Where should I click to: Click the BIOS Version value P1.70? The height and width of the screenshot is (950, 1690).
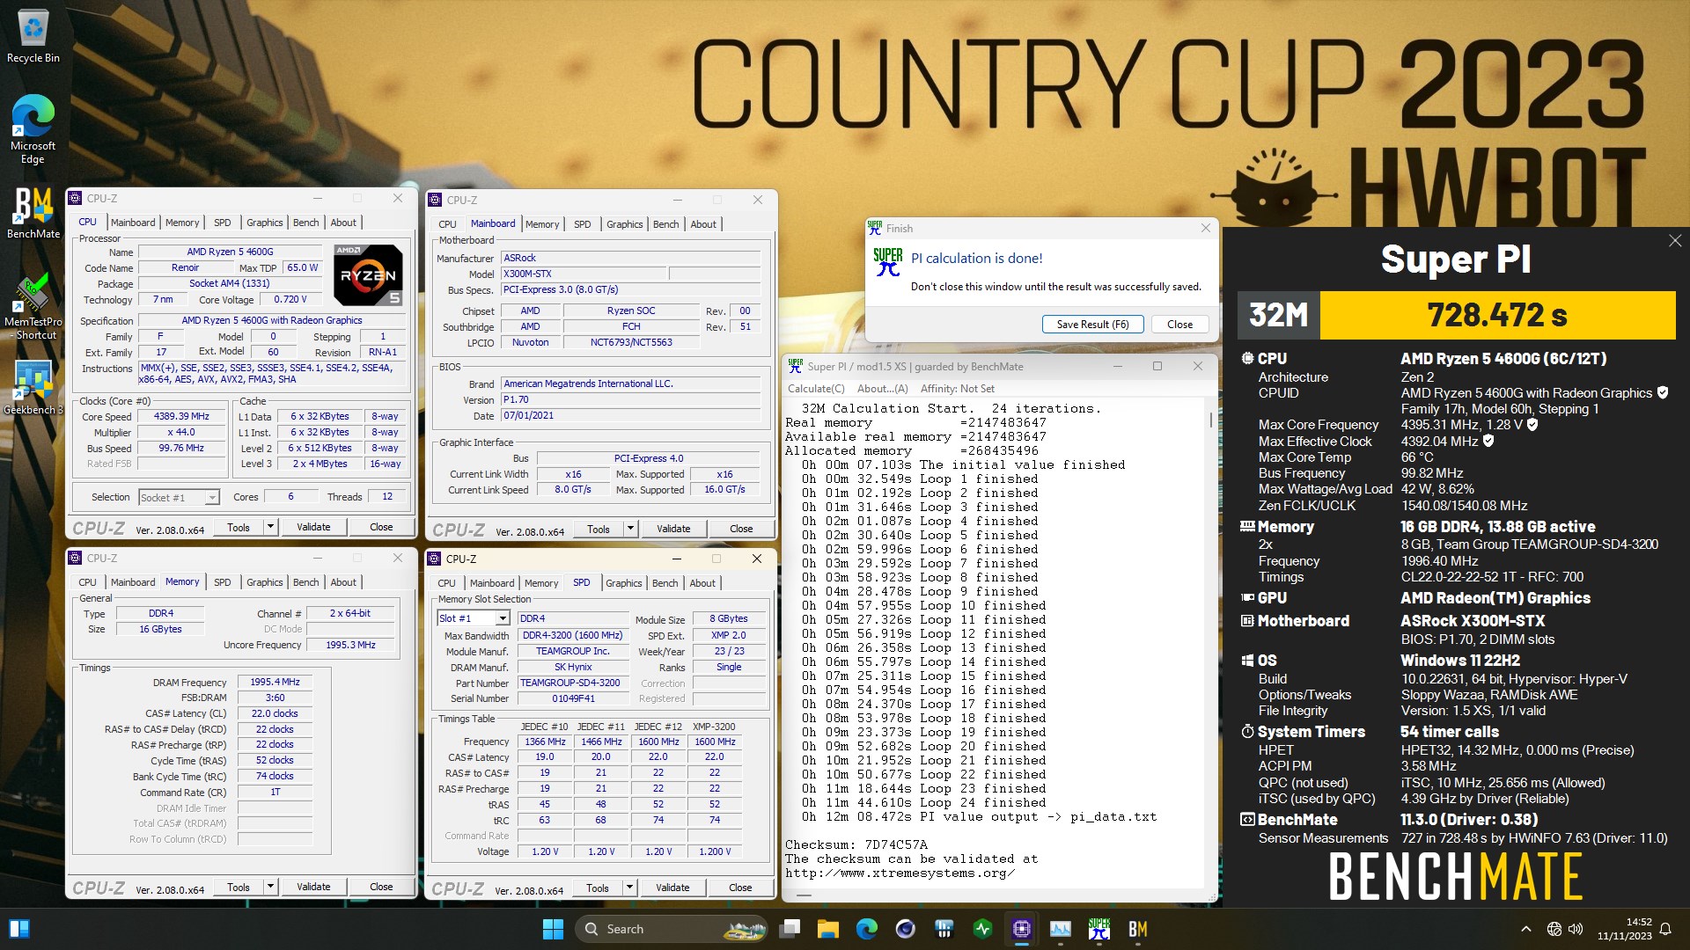click(630, 399)
